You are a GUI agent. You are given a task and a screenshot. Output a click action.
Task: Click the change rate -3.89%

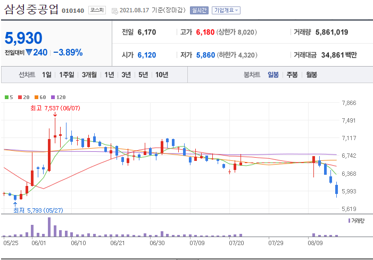point(68,52)
